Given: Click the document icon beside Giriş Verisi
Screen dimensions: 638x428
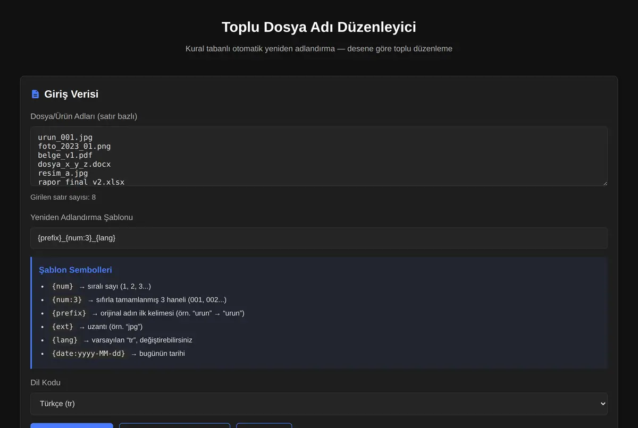Looking at the screenshot, I should (35, 94).
